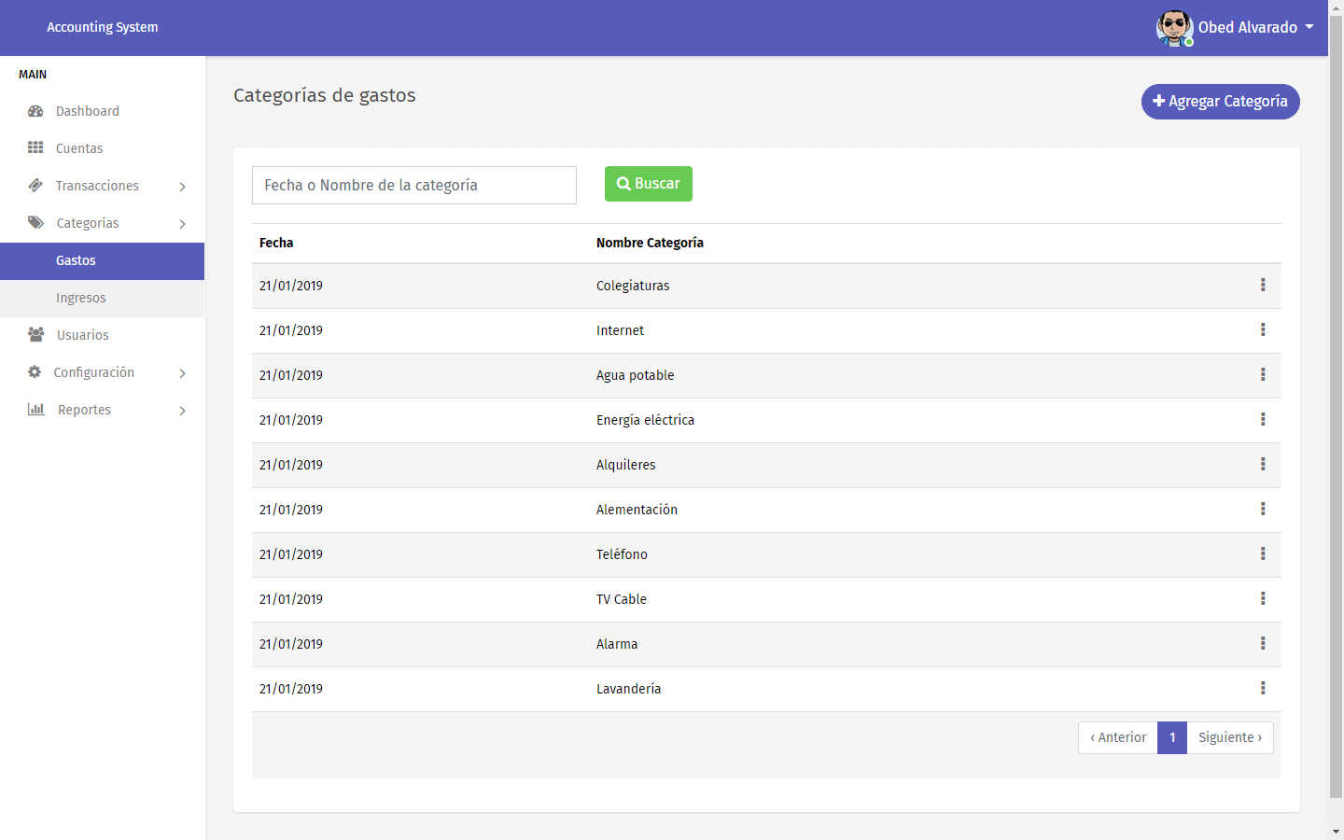This screenshot has height=840, width=1344.
Task: Go to the Siguiente pagination page
Action: 1230,737
